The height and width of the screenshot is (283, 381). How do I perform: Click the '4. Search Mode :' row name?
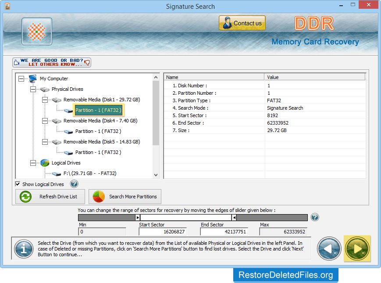pos(190,108)
